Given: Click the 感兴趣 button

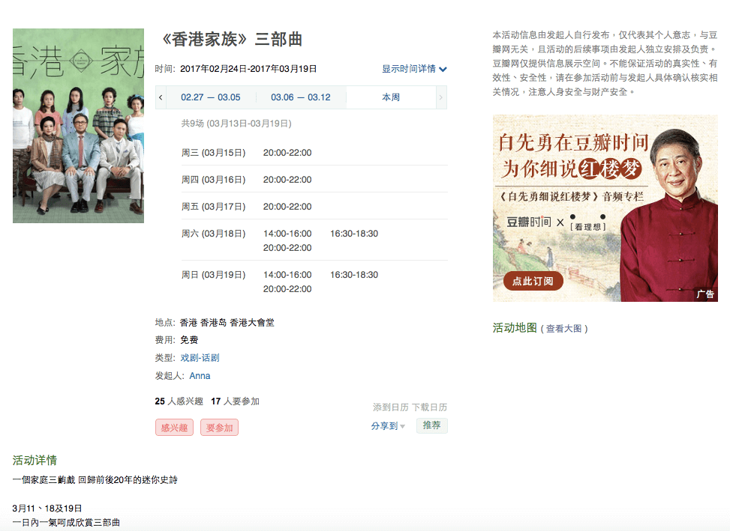Looking at the screenshot, I should [x=174, y=428].
